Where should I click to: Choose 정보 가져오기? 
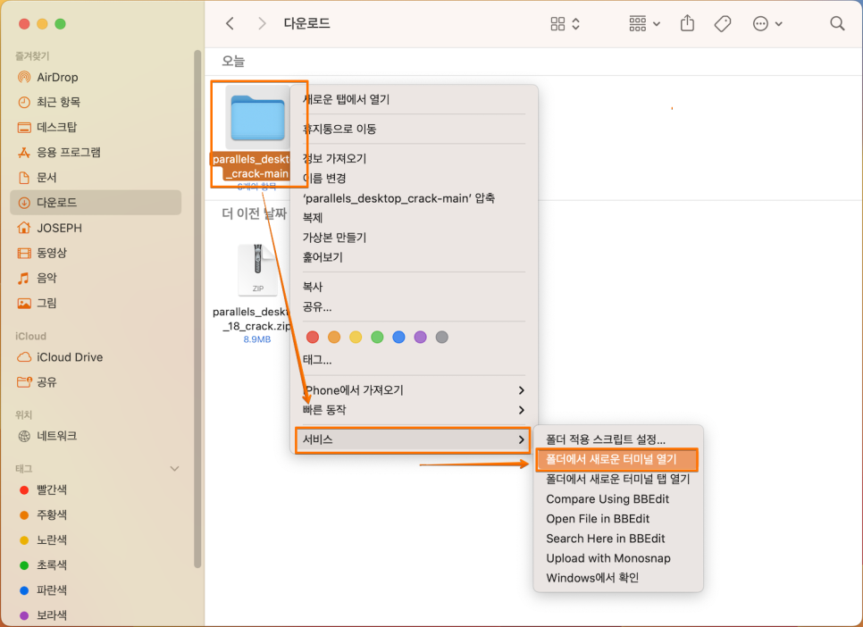pos(414,159)
